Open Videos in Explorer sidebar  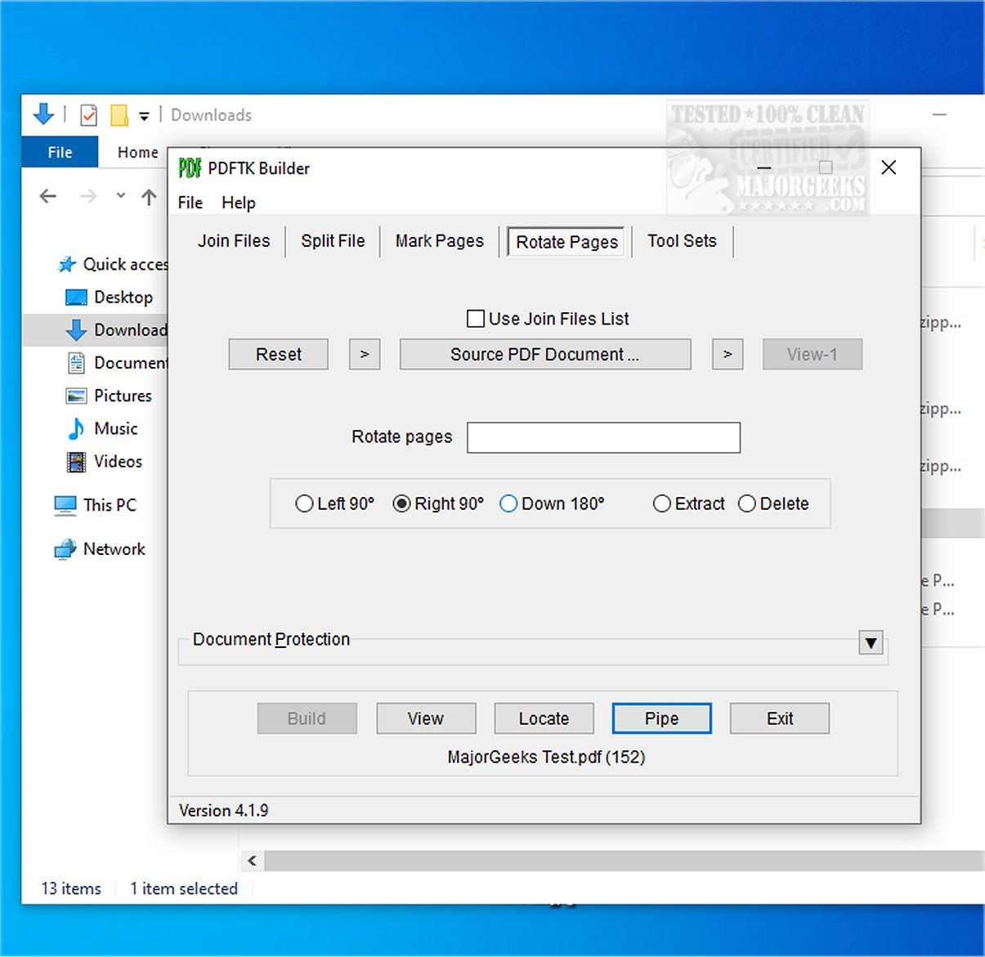pos(104,462)
